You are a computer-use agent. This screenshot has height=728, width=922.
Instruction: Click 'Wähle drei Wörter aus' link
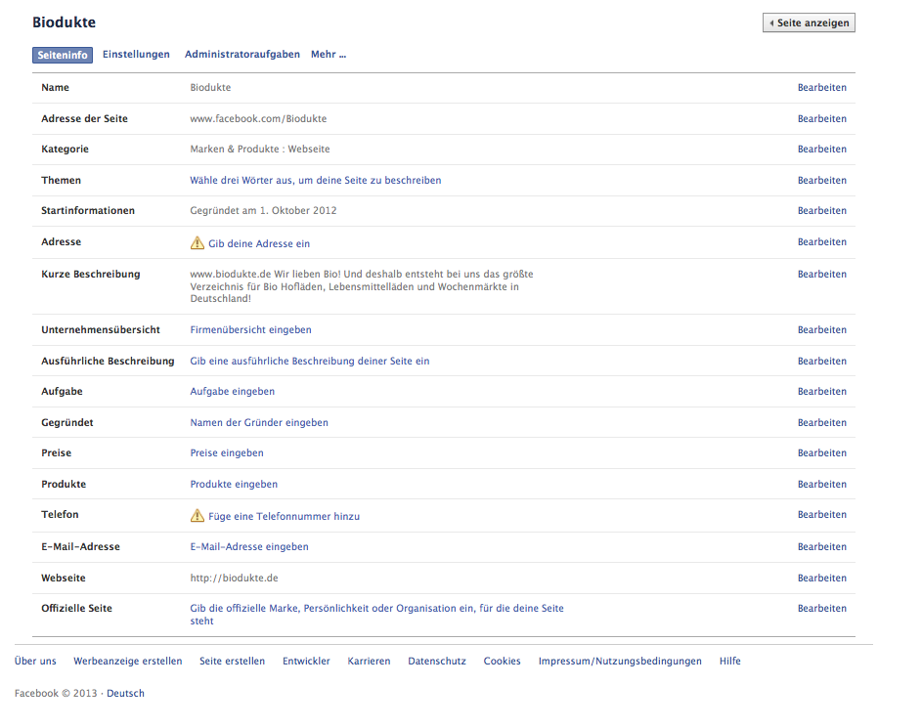pyautogui.click(x=315, y=181)
